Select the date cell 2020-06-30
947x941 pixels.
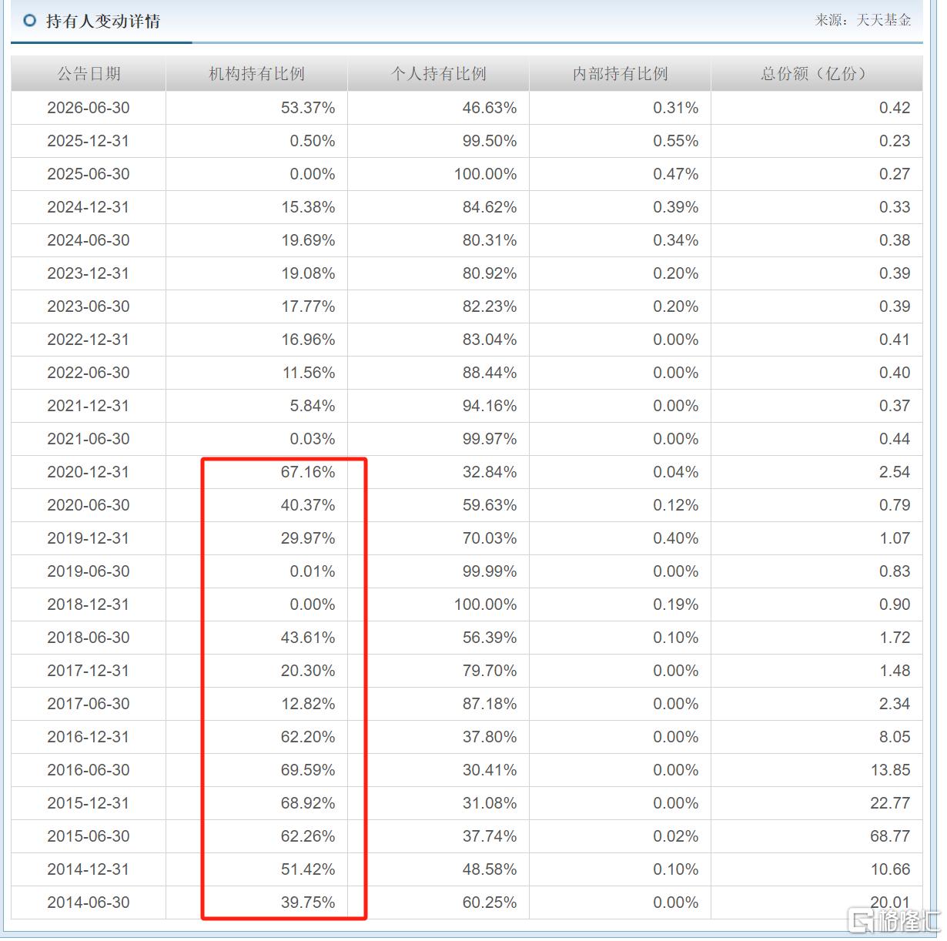point(89,505)
